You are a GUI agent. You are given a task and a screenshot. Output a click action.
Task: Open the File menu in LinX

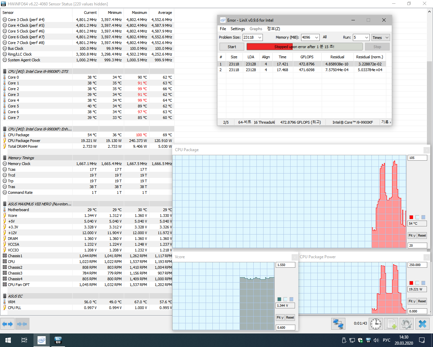point(223,29)
